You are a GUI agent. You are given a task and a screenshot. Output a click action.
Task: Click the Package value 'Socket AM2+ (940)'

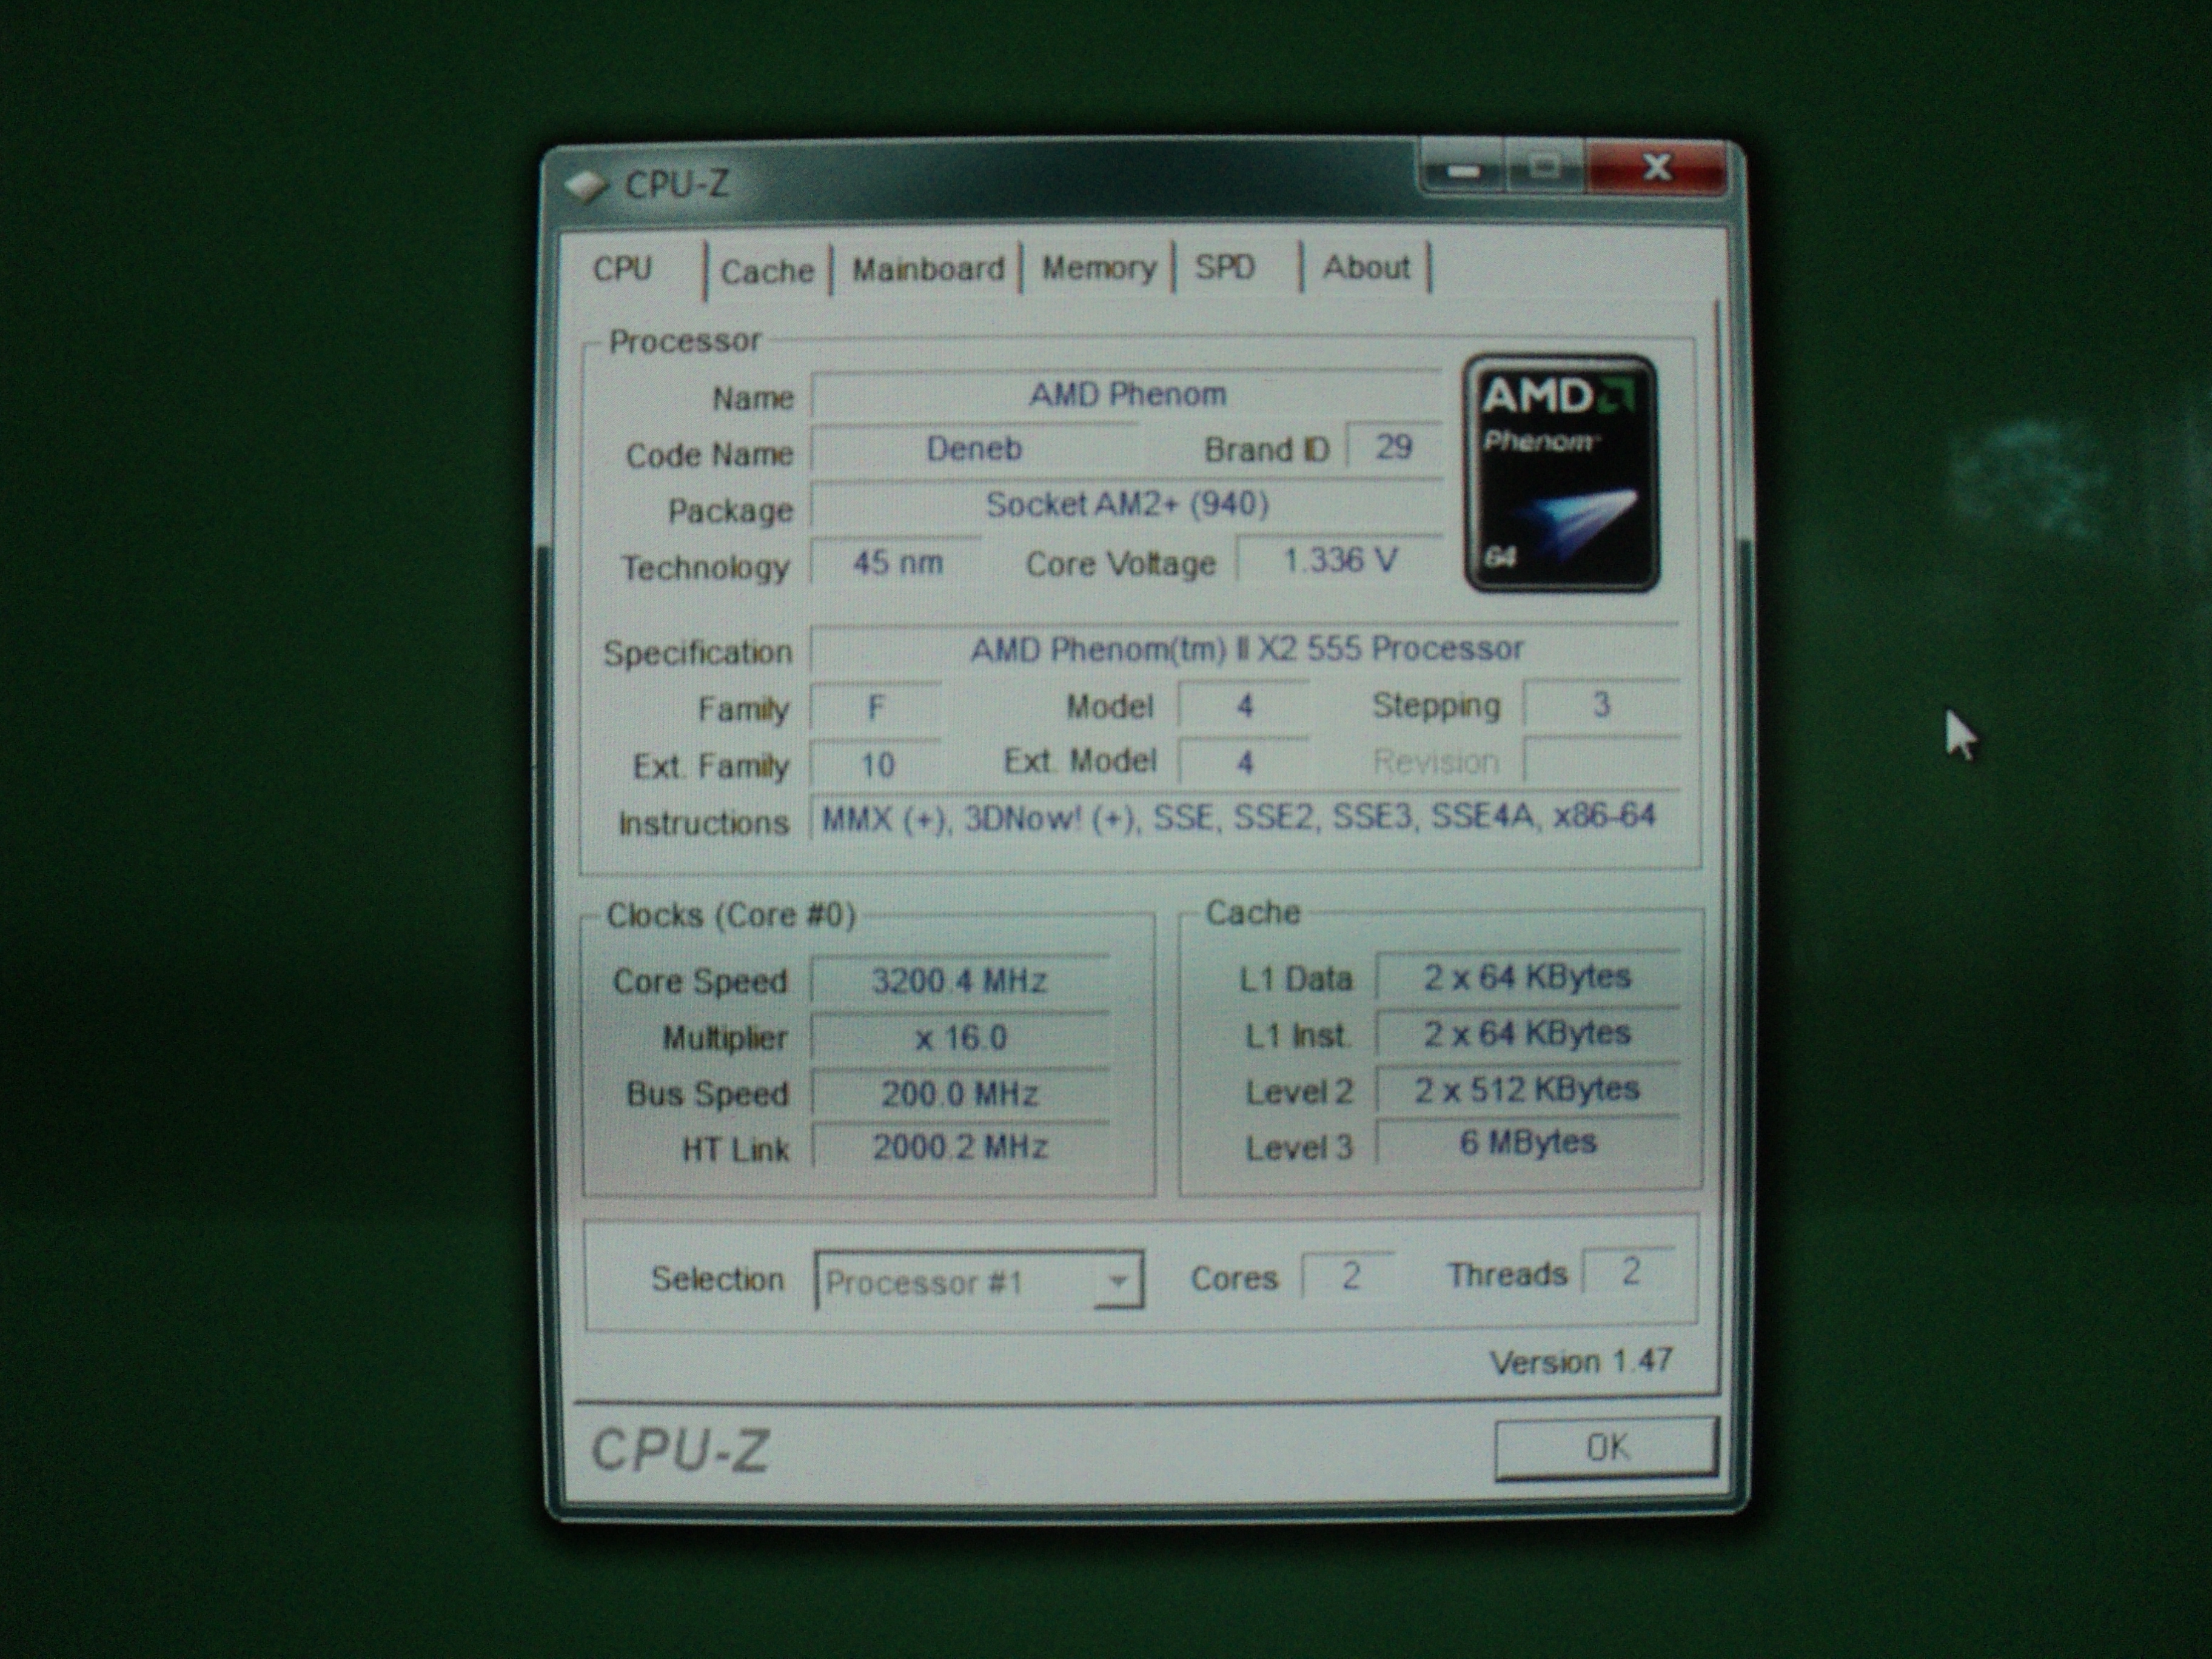(1126, 504)
